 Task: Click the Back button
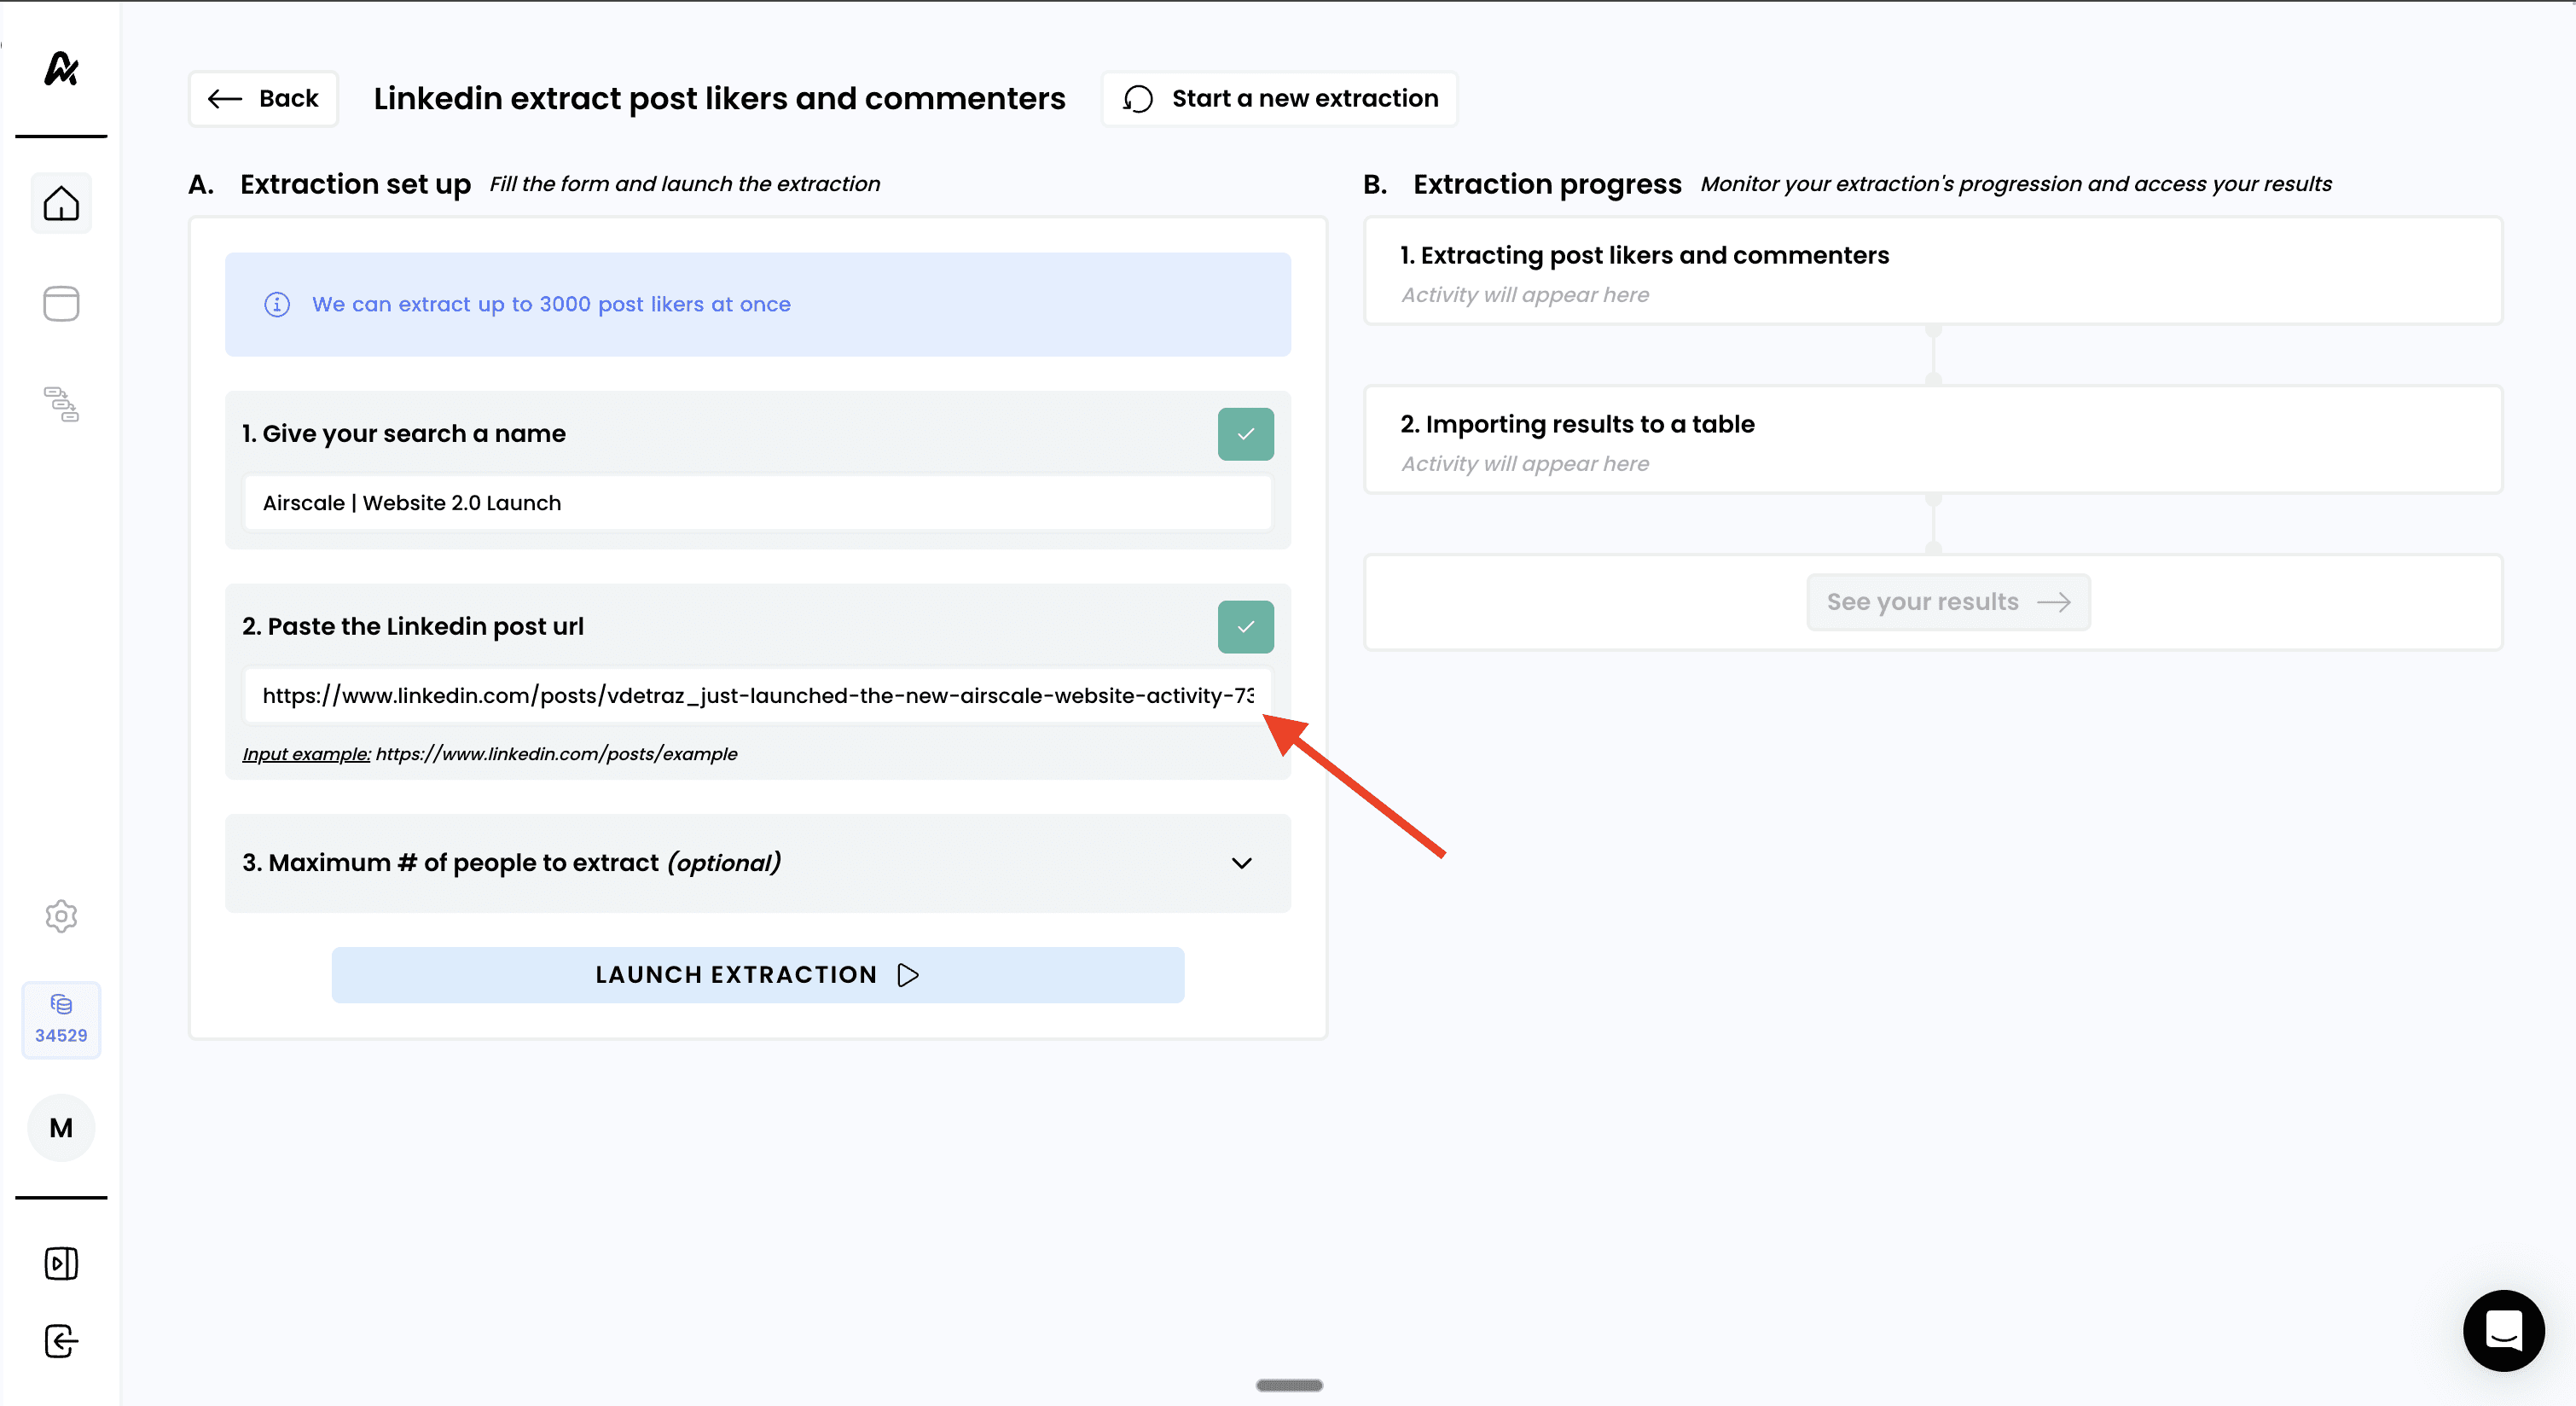tap(263, 98)
